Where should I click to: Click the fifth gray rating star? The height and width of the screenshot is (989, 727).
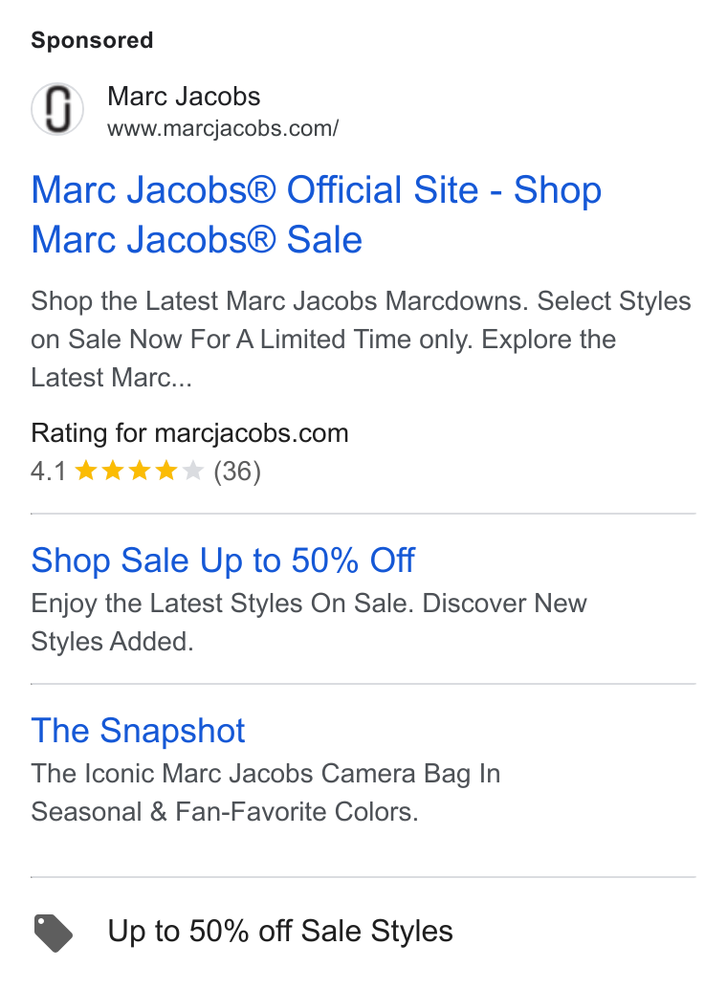click(x=193, y=471)
